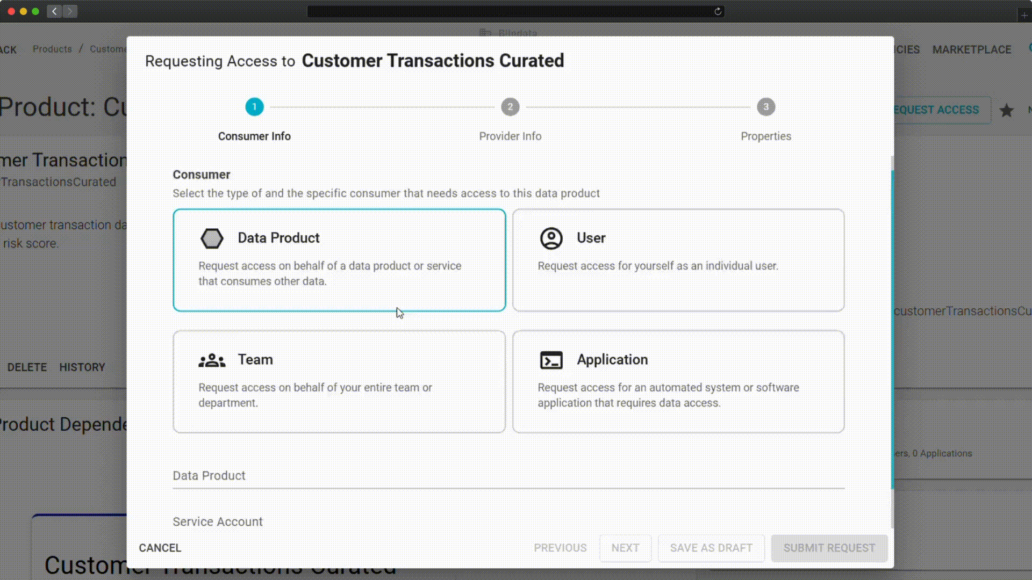Open a new browser tab with plus
This screenshot has width=1032, height=580.
click(x=1024, y=15)
